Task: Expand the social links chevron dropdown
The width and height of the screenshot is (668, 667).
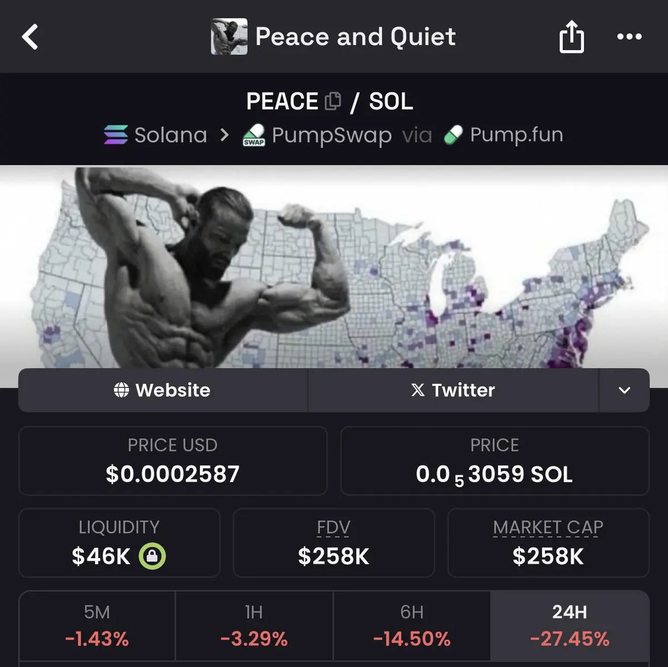Action: click(625, 390)
